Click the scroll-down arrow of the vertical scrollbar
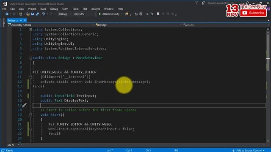Image resolution: width=271 pixels, height=152 pixels. click(x=268, y=141)
